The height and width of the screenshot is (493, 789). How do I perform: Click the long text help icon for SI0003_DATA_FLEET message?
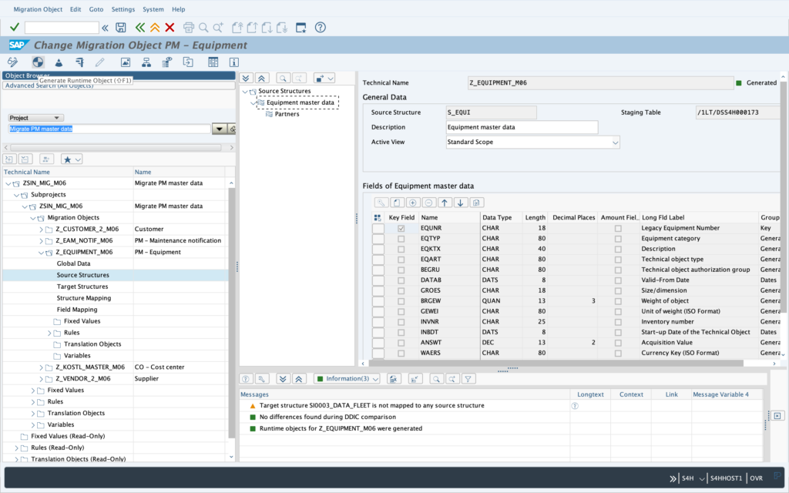pos(575,406)
